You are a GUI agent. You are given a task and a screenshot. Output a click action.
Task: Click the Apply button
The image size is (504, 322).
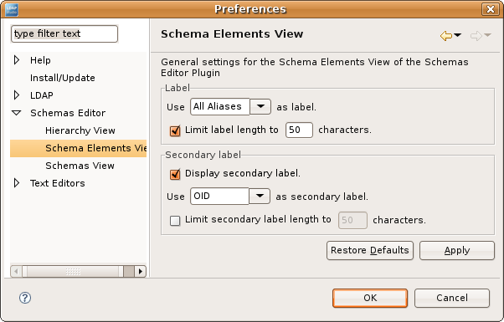tap(457, 250)
